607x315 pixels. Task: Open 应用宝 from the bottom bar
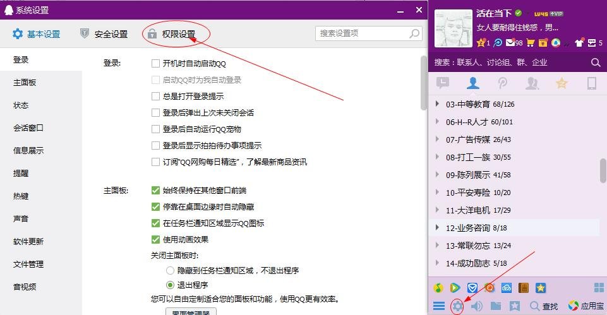[586, 306]
